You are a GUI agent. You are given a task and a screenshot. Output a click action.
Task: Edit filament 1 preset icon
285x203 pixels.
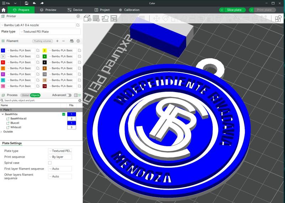click(x=38, y=50)
